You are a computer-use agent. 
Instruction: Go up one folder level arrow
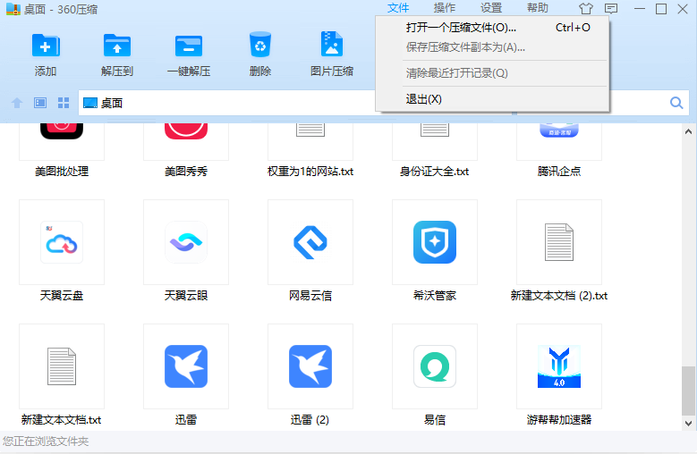pos(17,103)
